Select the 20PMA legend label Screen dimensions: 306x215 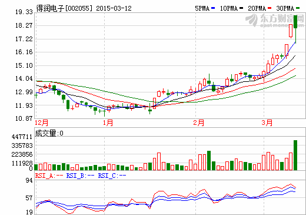point(257,8)
